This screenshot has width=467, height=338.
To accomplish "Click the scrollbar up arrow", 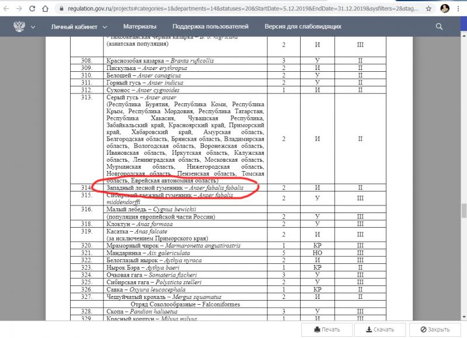I will pos(463,36).
